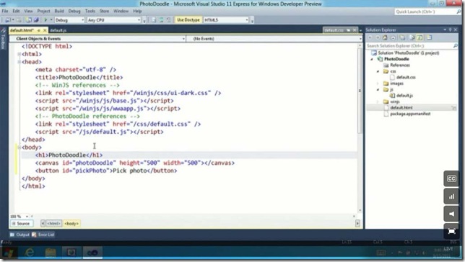
Task: Click the Use Doctype button
Action: 188,20
